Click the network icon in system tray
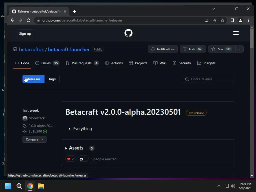The width and height of the screenshot is (256, 192). coord(227,186)
